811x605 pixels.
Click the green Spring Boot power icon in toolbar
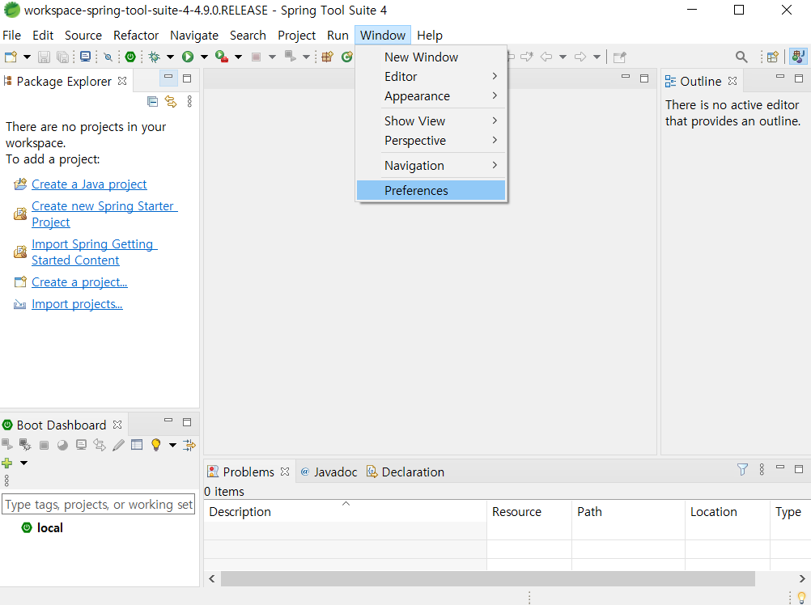pyautogui.click(x=130, y=57)
